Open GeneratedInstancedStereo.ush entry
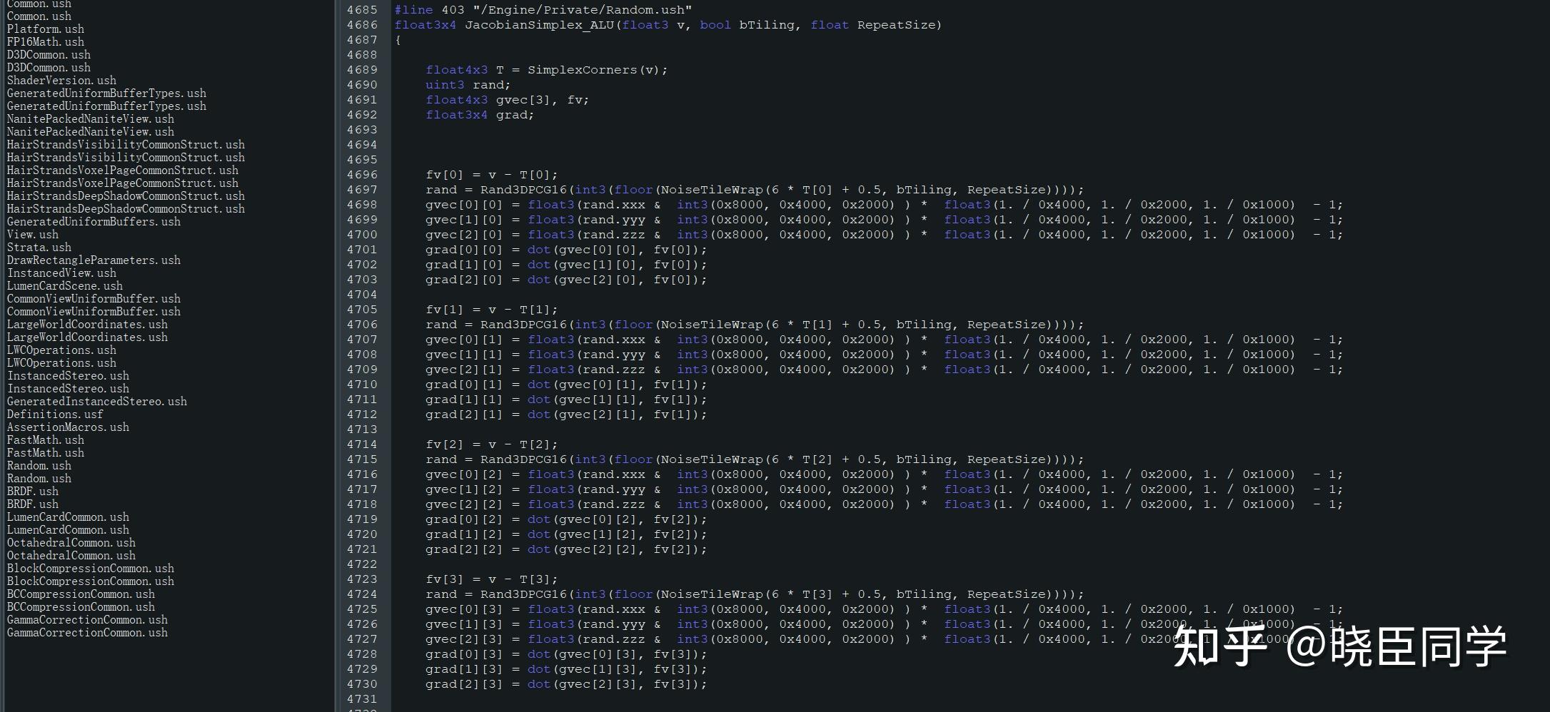This screenshot has height=712, width=1550. (x=97, y=402)
